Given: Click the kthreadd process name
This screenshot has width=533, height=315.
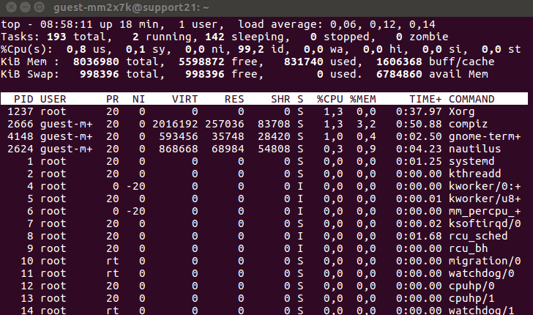Looking at the screenshot, I should [x=474, y=174].
